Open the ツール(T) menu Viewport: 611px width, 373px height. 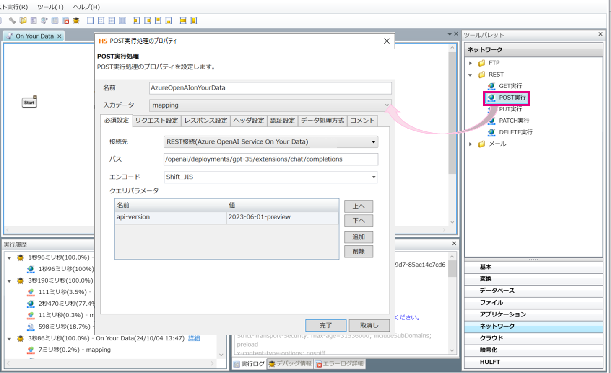click(x=50, y=7)
